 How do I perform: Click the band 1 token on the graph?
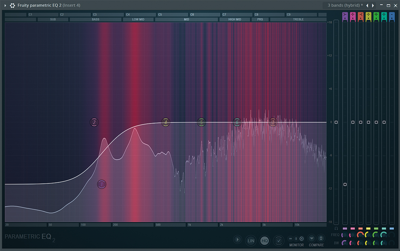pyautogui.click(x=102, y=184)
